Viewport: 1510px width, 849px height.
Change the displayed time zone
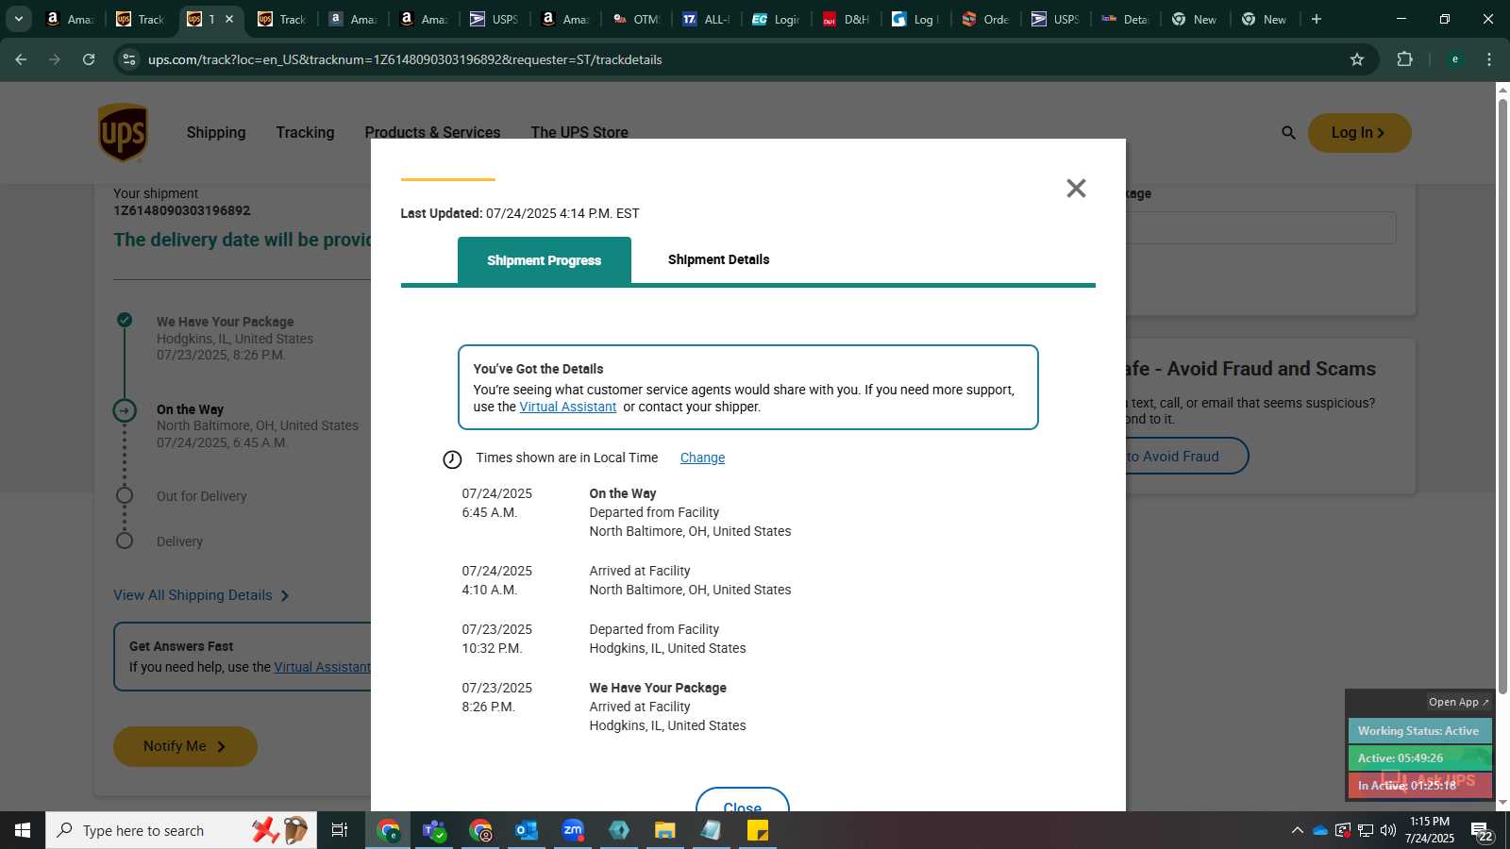click(x=702, y=458)
